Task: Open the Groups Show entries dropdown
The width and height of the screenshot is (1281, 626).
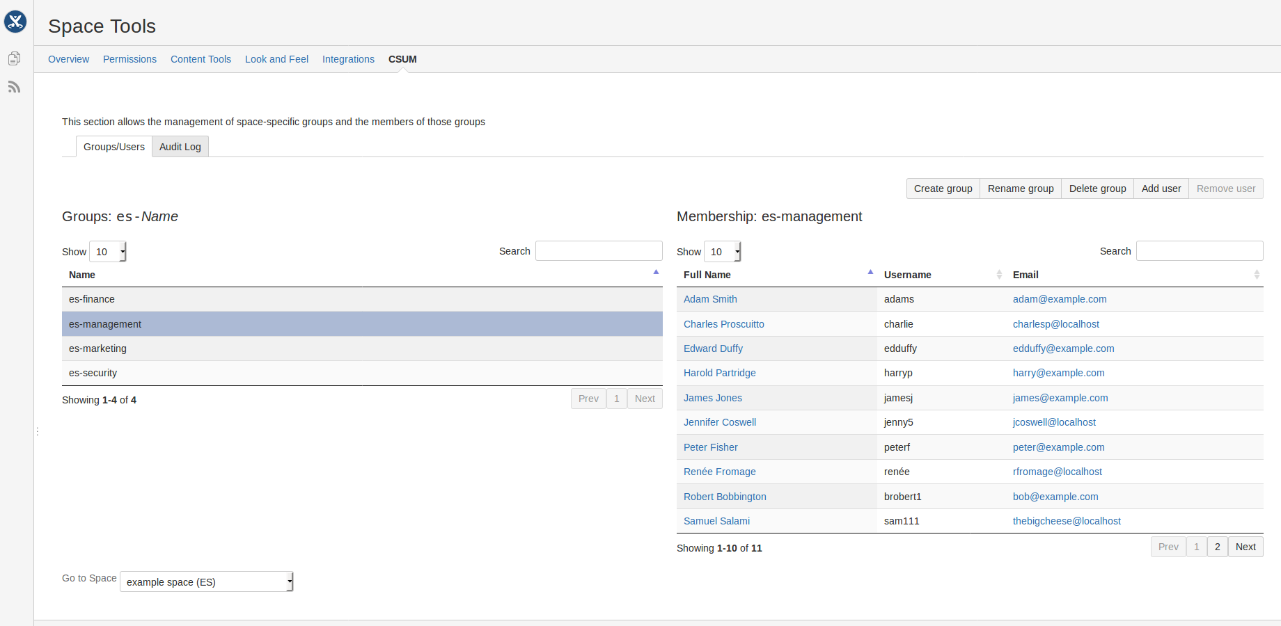Action: coord(108,251)
